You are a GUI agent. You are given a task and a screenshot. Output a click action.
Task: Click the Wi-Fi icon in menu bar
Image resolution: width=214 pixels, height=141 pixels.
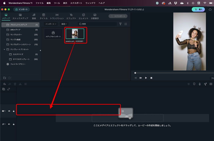pos(205,3)
